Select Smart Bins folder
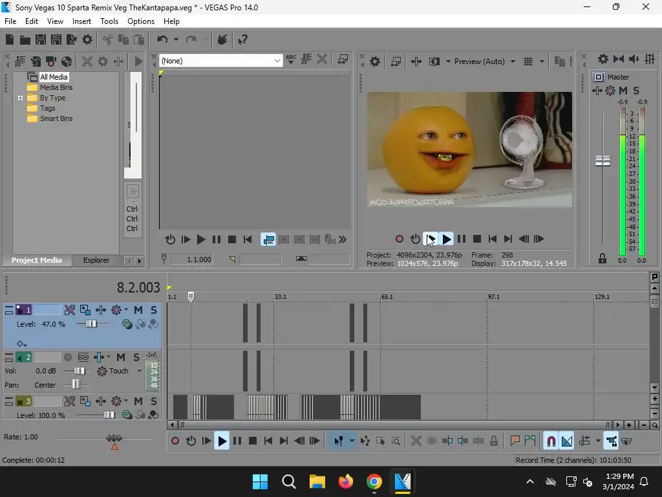This screenshot has height=497, width=662. [56, 119]
